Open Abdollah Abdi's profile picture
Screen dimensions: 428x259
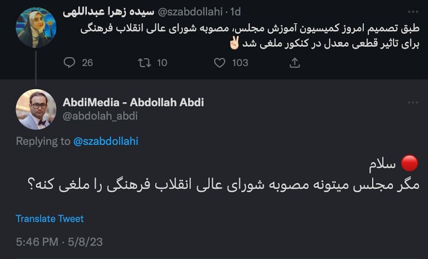[36, 109]
